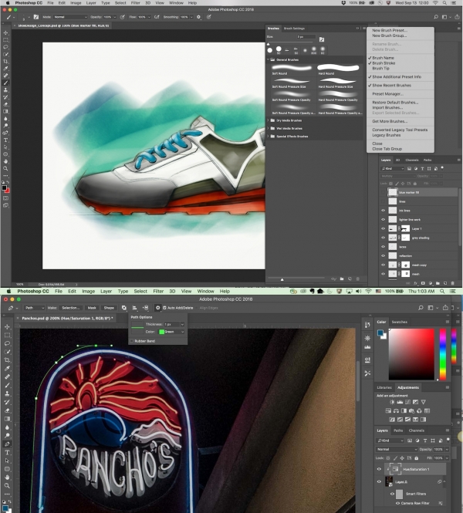The width and height of the screenshot is (463, 513).
Task: Click the brush Size slider in the Brushes panel
Action: point(291,44)
